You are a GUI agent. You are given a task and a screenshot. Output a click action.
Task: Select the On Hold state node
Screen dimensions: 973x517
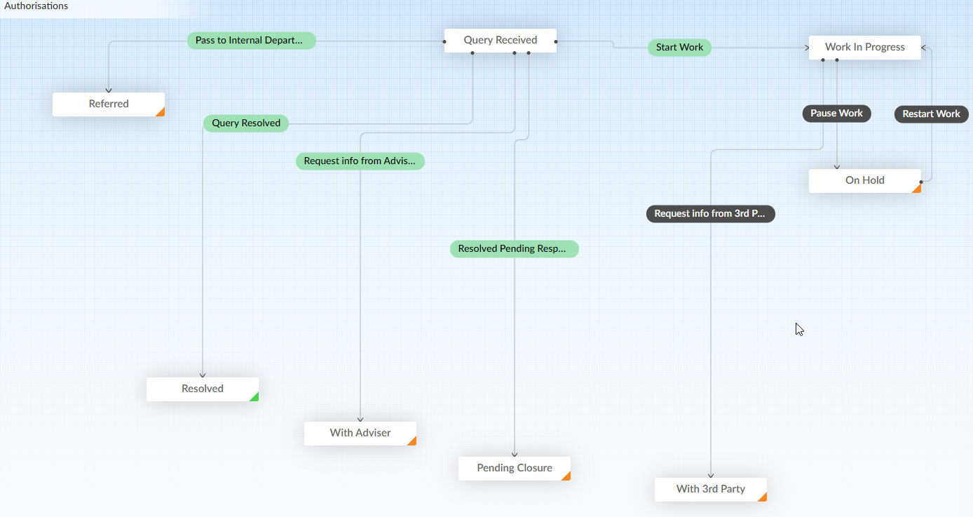point(865,180)
